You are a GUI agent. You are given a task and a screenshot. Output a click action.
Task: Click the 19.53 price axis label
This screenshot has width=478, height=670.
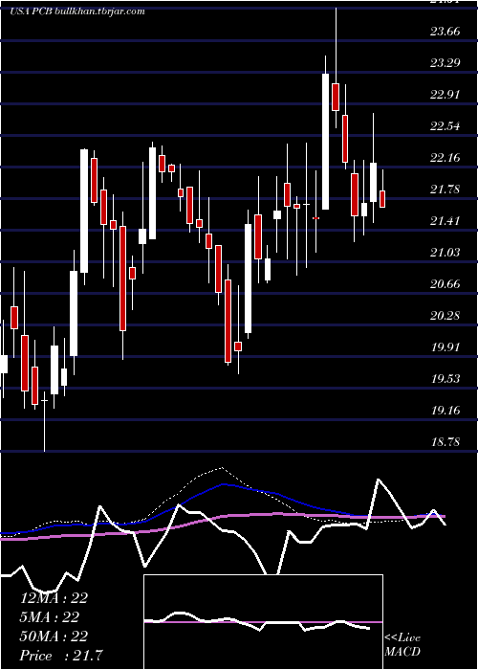(445, 379)
